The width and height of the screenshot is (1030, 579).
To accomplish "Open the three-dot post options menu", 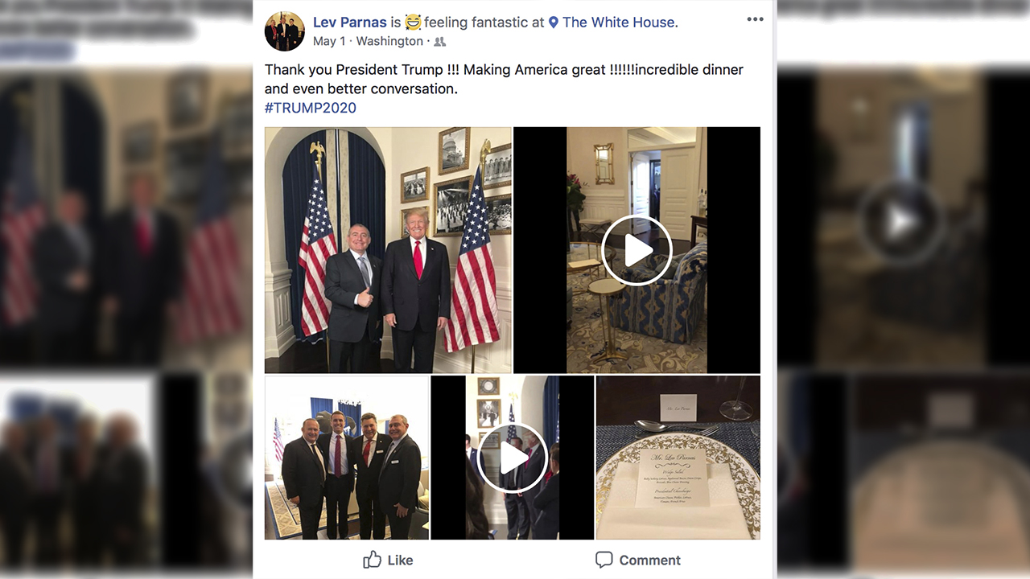I will [x=755, y=19].
